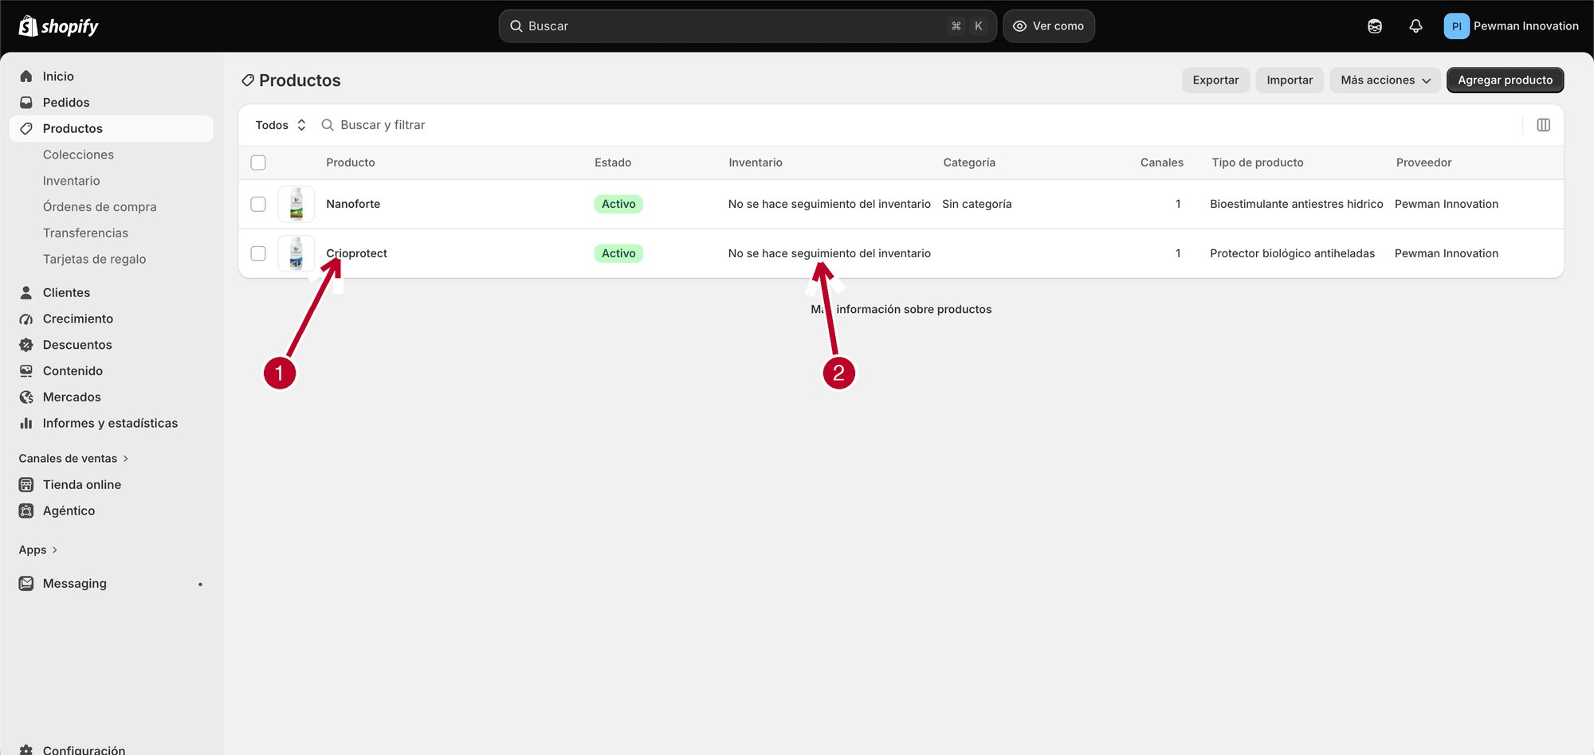
Task: Click the Crecimiento gauge icon
Action: [26, 319]
